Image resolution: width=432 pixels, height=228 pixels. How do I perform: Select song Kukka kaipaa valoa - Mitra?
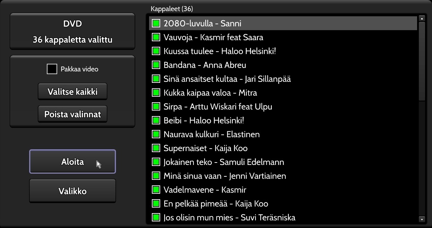(210, 93)
